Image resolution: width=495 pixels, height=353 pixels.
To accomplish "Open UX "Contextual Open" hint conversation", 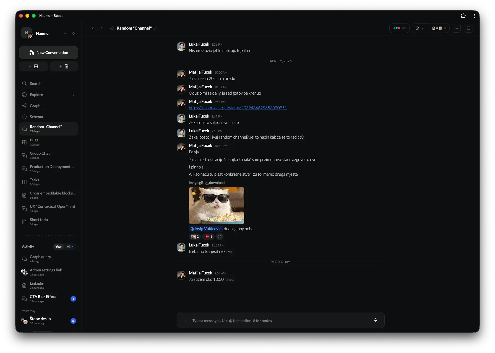I will (48, 209).
